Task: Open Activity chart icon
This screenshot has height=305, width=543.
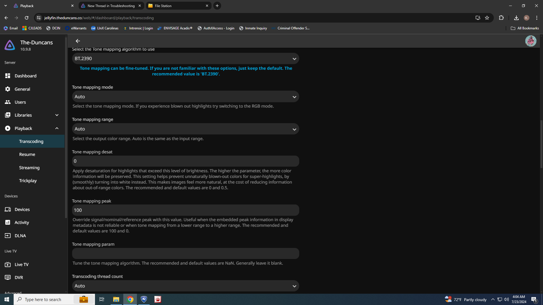Action: click(8, 223)
